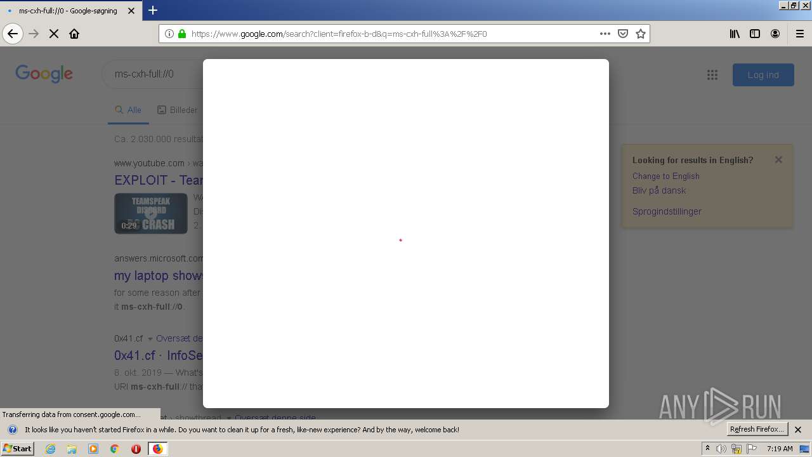Click Bliv på dansk link
812x457 pixels.
659,190
